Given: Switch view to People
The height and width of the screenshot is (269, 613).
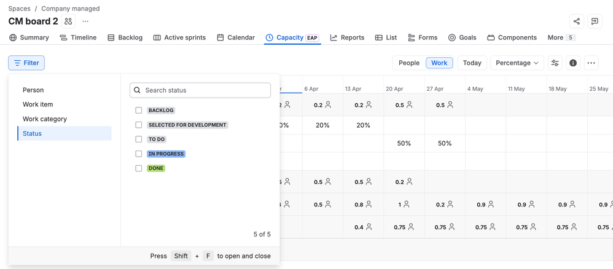Looking at the screenshot, I should (409, 63).
